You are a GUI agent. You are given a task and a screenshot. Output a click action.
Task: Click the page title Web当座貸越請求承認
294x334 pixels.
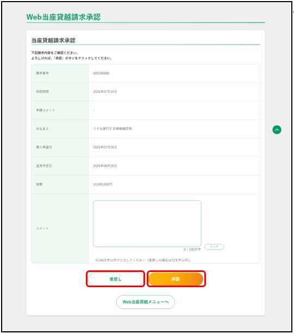point(64,17)
